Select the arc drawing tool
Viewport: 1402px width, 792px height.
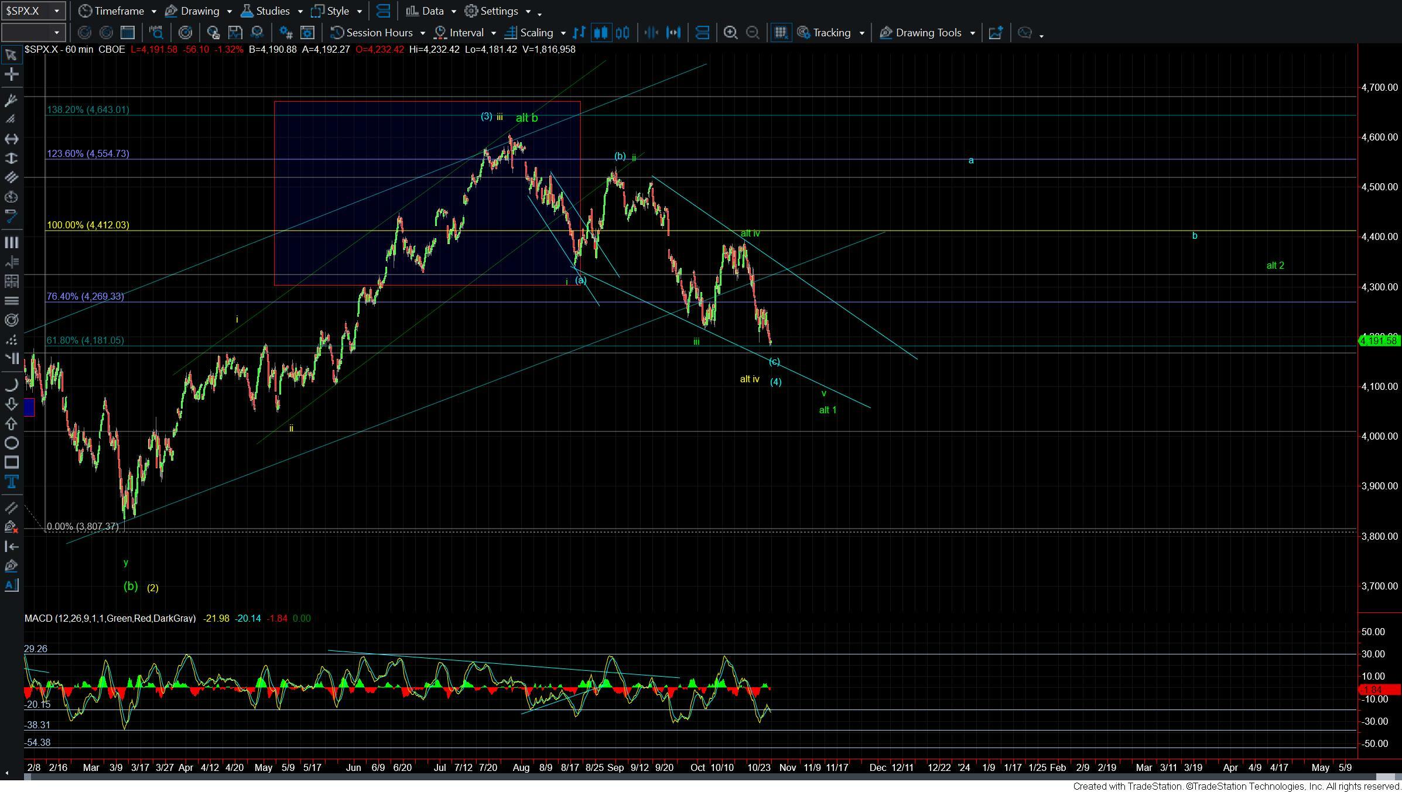tap(11, 385)
